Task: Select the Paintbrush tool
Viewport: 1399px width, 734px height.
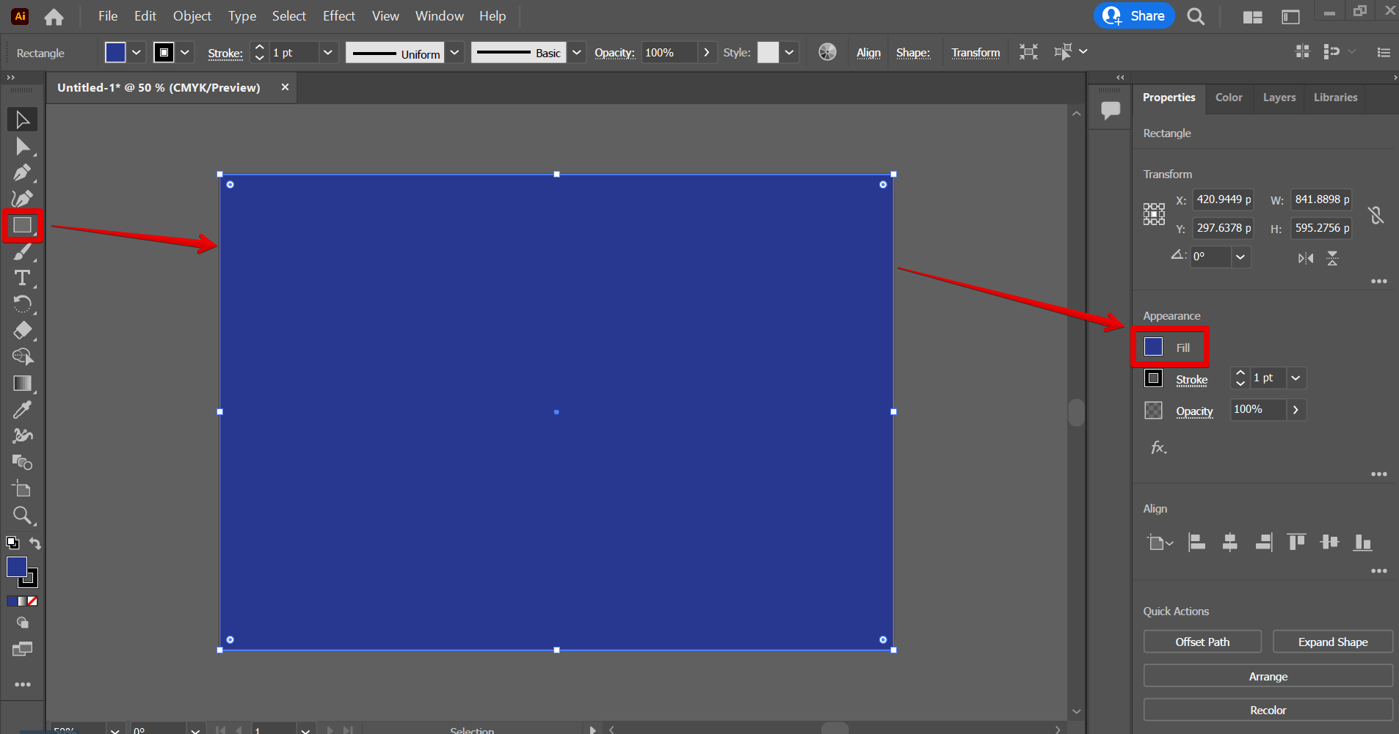Action: tap(23, 252)
